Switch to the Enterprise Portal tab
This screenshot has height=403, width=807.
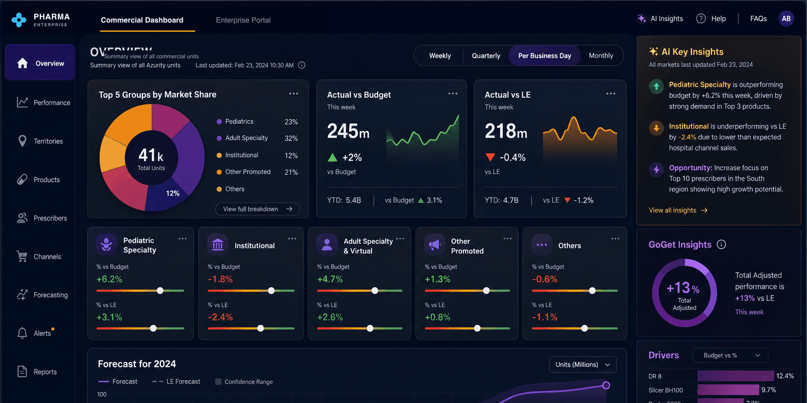coord(243,20)
